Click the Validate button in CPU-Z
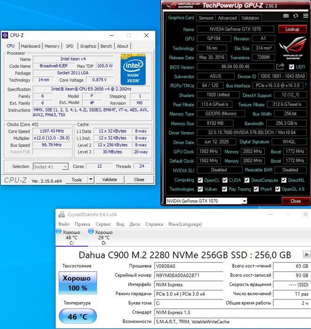This screenshot has height=329, width=311. click(x=110, y=180)
